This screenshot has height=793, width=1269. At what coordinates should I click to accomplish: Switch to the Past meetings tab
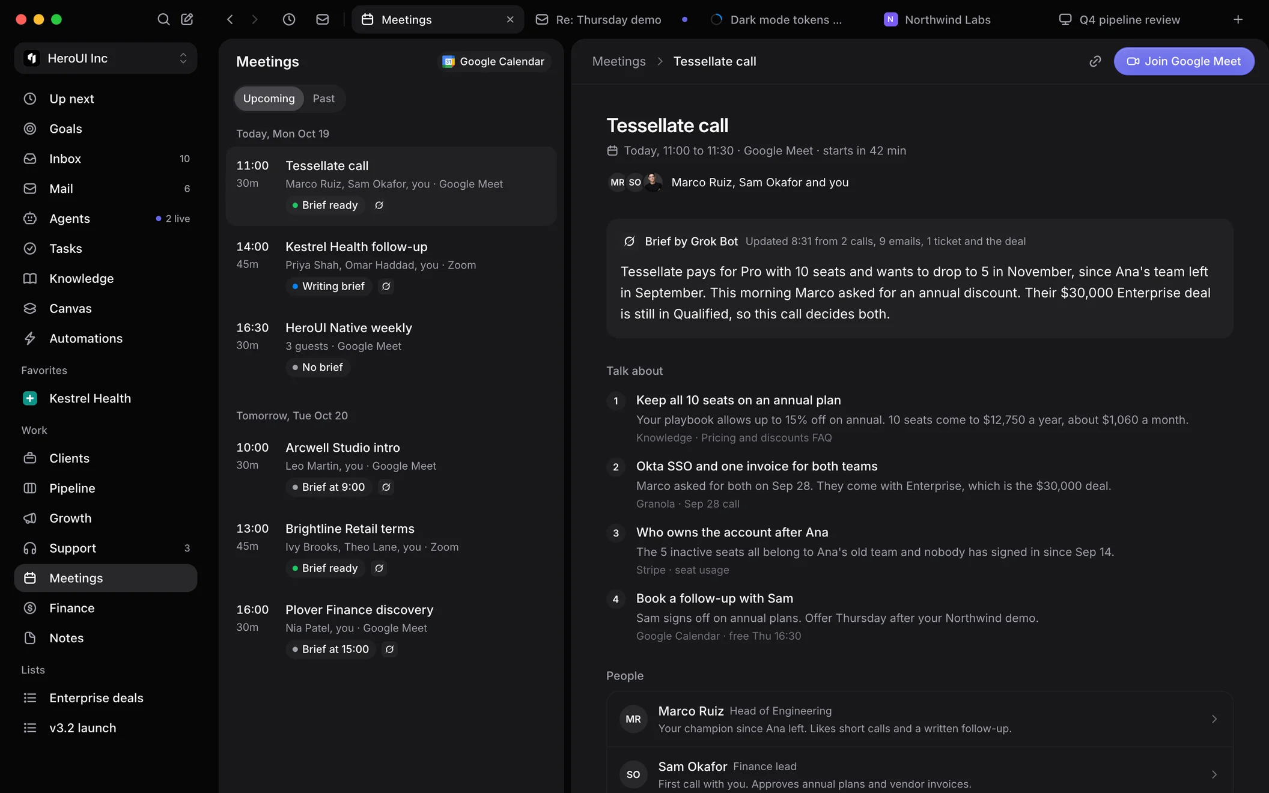[x=323, y=99]
